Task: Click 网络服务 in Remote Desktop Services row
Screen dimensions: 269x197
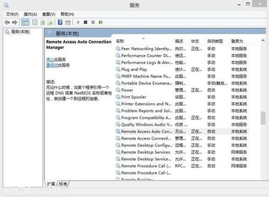Action: [x=239, y=152]
